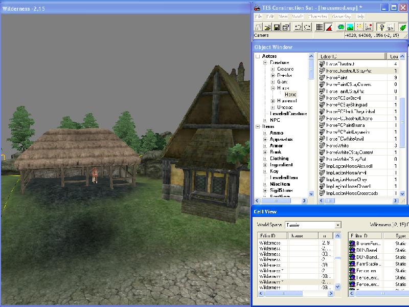
Task: Toggle the snap to grid toolbar button
Action: [x=320, y=27]
